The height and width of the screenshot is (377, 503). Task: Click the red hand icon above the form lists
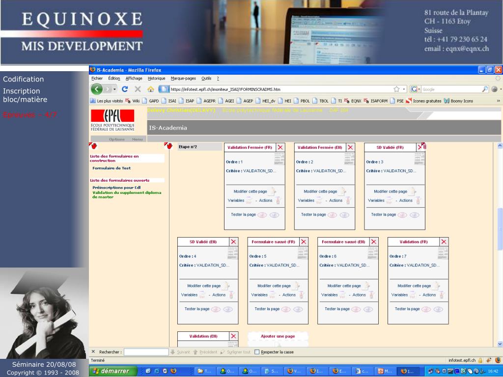[x=93, y=146]
